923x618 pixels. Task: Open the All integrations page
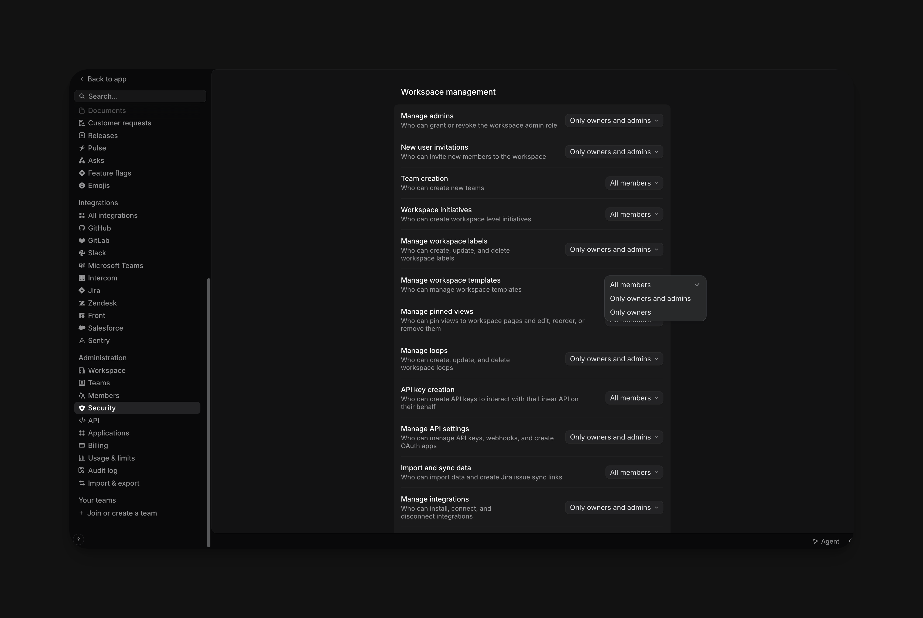pyautogui.click(x=137, y=216)
